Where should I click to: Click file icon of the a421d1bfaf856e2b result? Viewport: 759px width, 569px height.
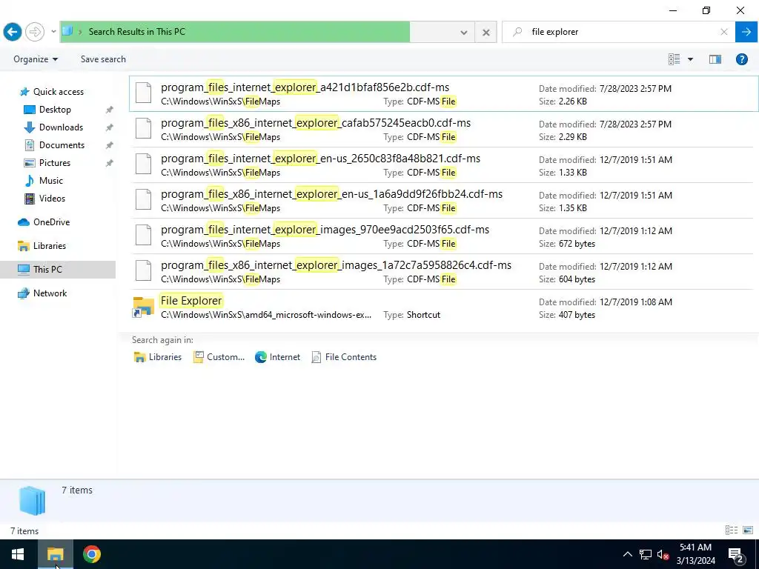pos(143,93)
